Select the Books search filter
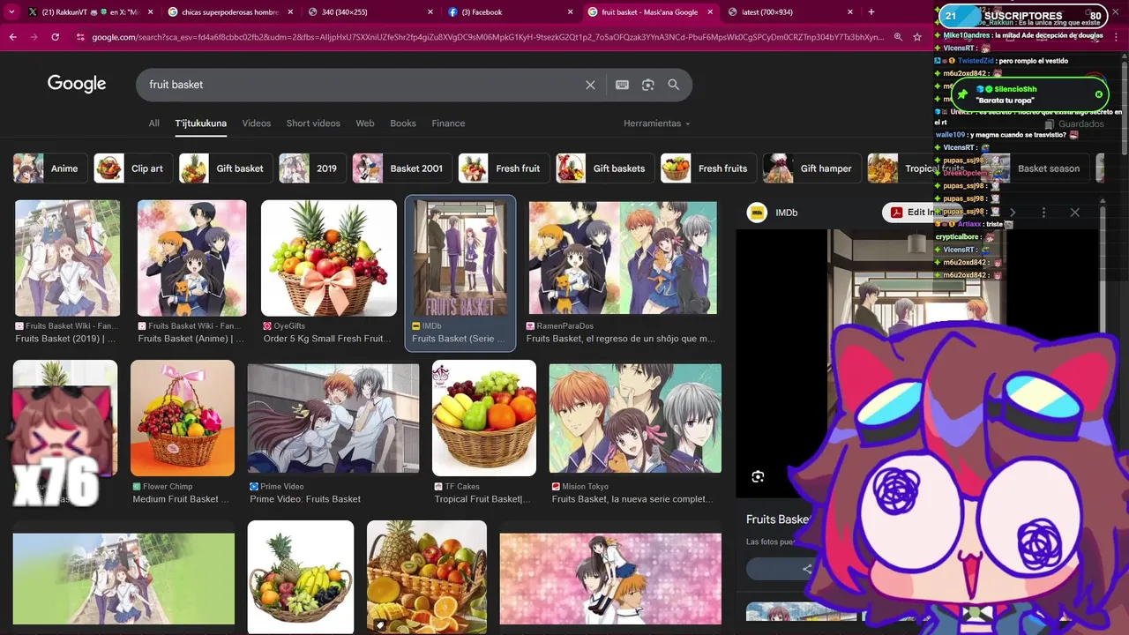Viewport: 1129px width, 635px height. 403,123
